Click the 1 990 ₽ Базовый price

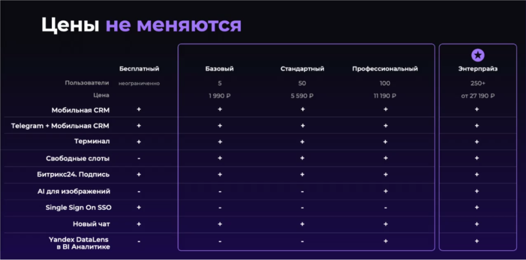[x=219, y=95]
